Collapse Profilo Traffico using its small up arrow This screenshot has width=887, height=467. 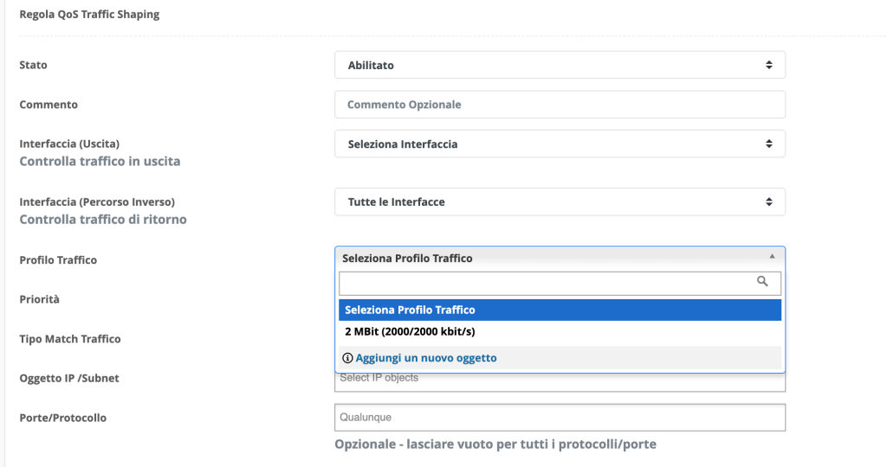pos(772,258)
